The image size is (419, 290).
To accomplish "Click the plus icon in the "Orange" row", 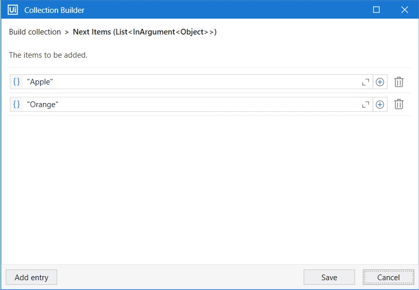I will point(380,105).
